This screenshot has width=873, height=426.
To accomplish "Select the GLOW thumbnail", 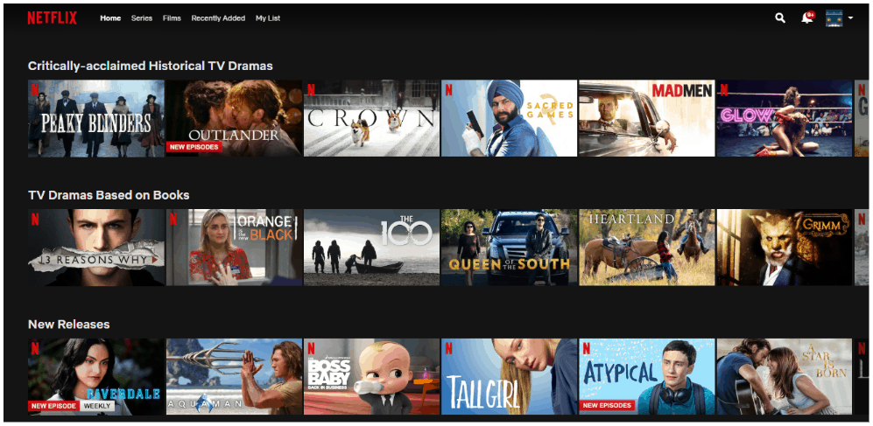I will tap(785, 118).
